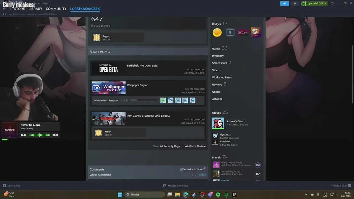
Task: Enter Big Picture mode icon
Action: (x=332, y=3)
